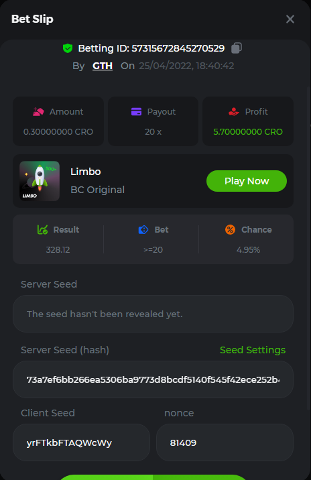Click the purple Payout card icon

[x=136, y=112]
